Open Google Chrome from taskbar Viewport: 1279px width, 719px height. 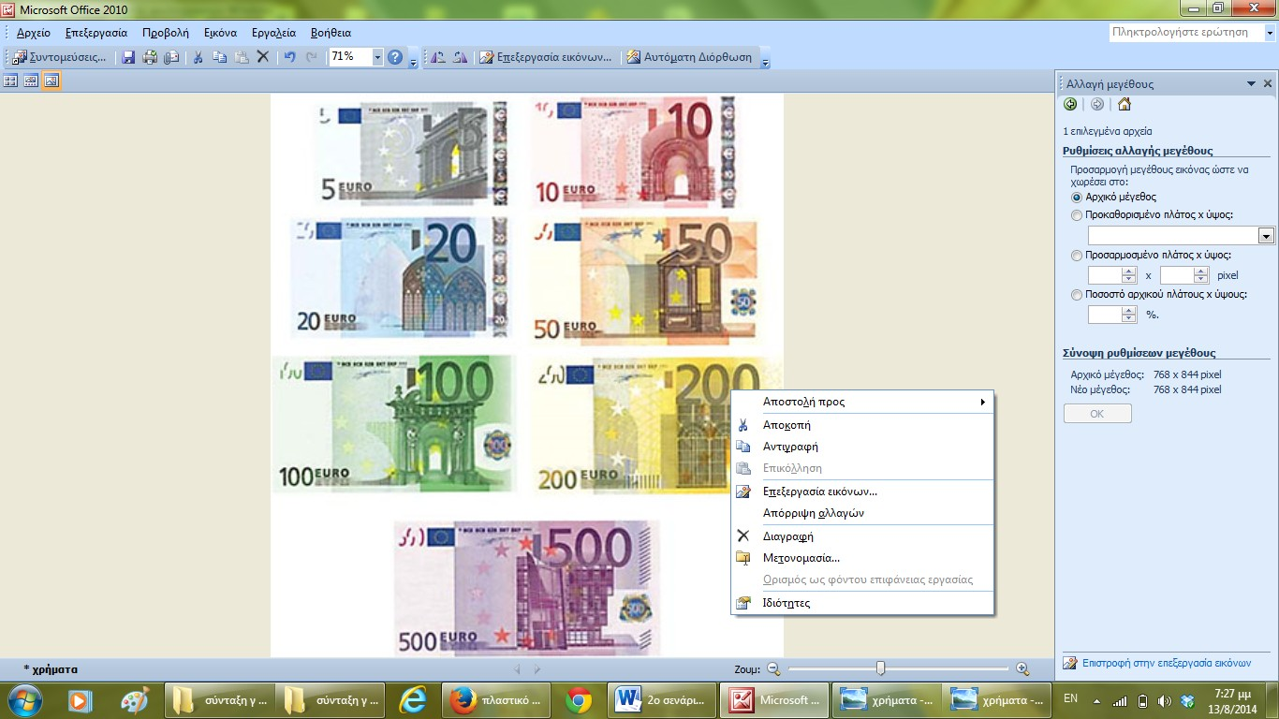point(578,699)
